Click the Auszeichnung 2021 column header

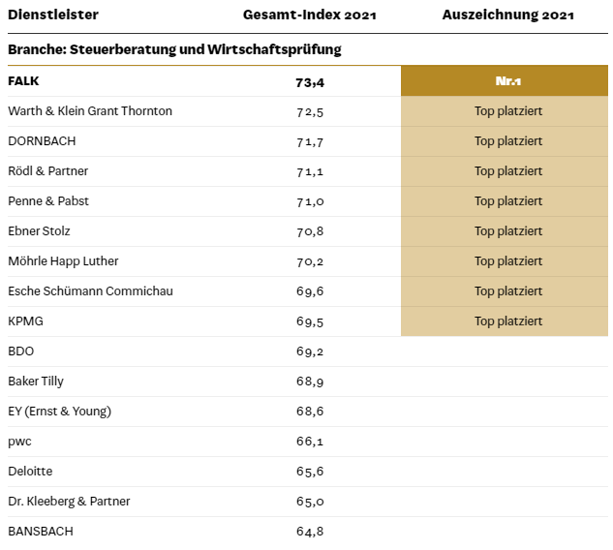coord(507,15)
